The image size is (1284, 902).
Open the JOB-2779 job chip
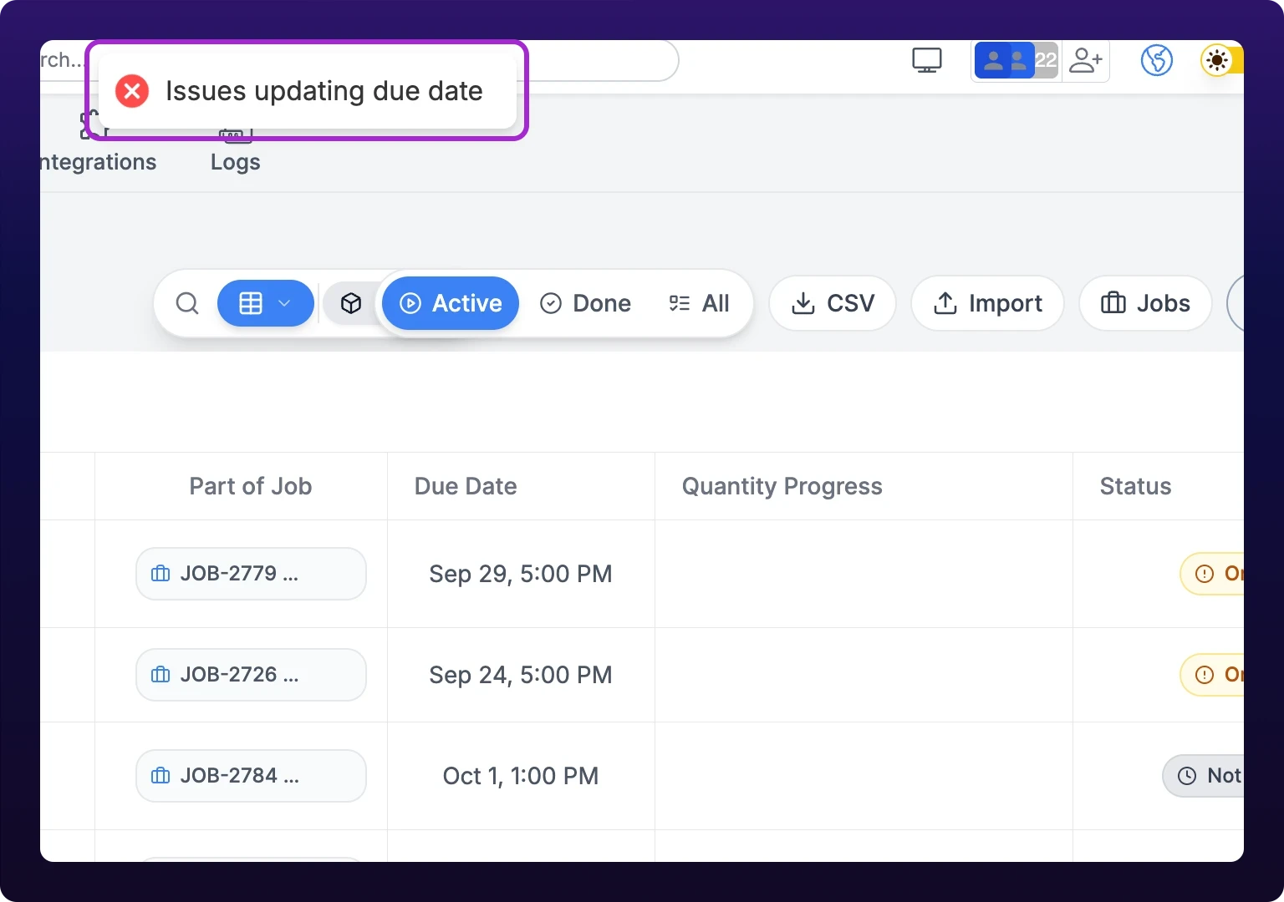(x=251, y=574)
